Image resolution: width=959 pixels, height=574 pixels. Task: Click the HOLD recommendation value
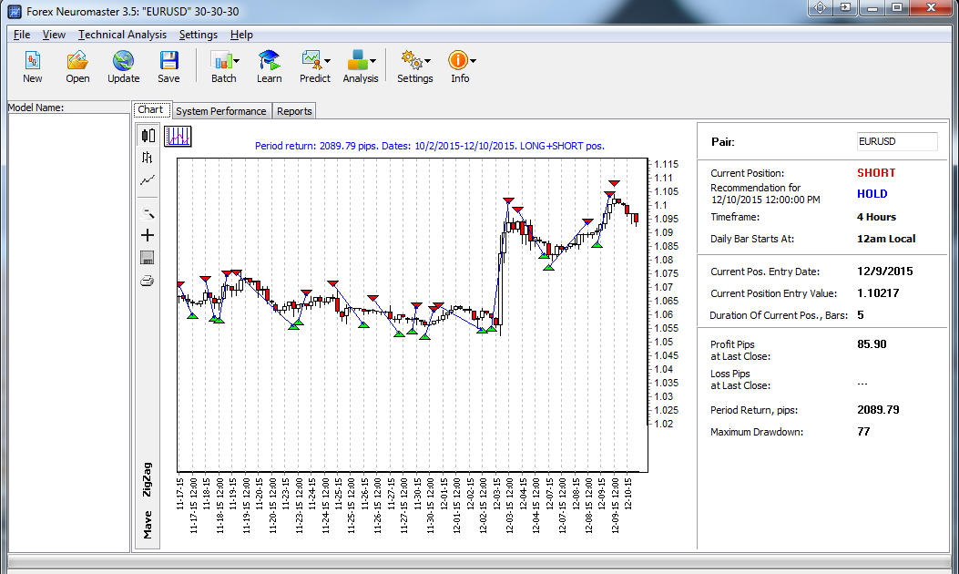coord(872,194)
